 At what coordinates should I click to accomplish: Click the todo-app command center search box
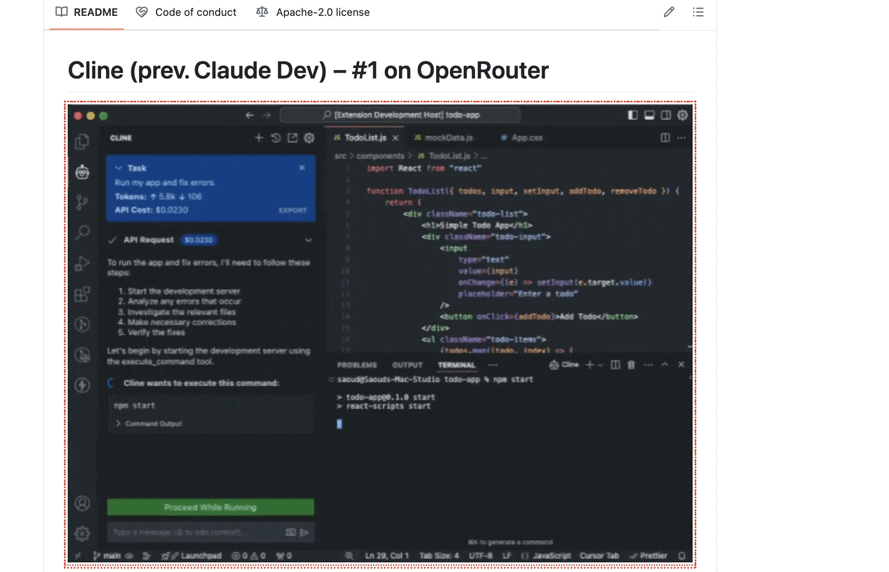tap(400, 115)
